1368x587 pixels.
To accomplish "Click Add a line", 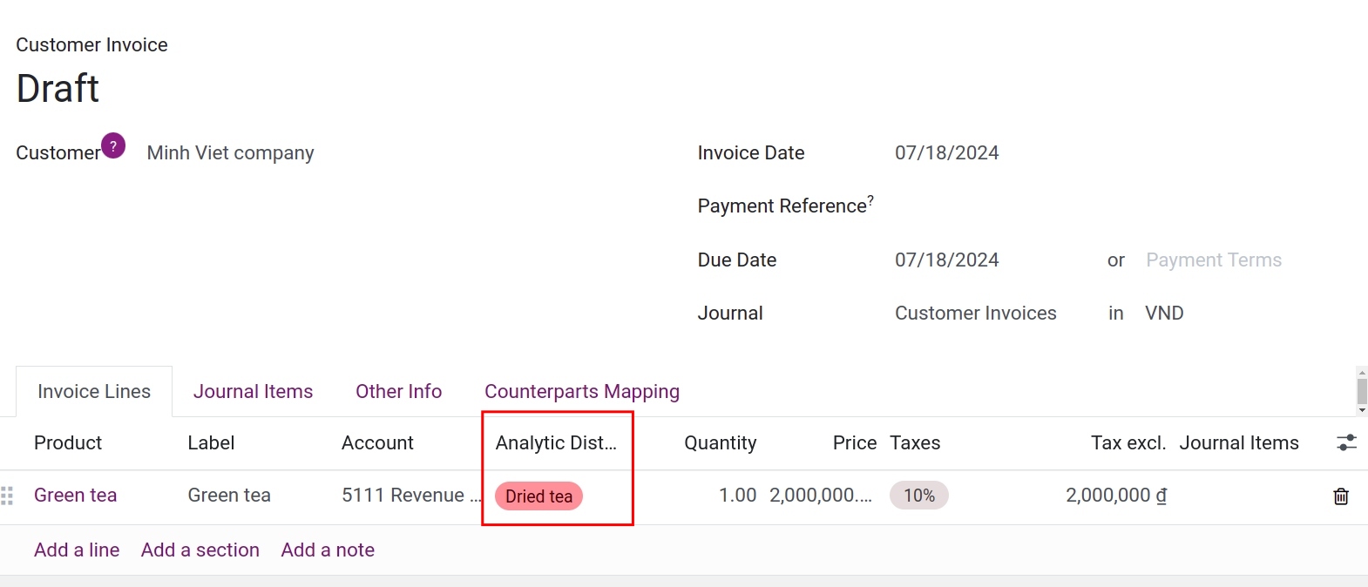I will [77, 550].
